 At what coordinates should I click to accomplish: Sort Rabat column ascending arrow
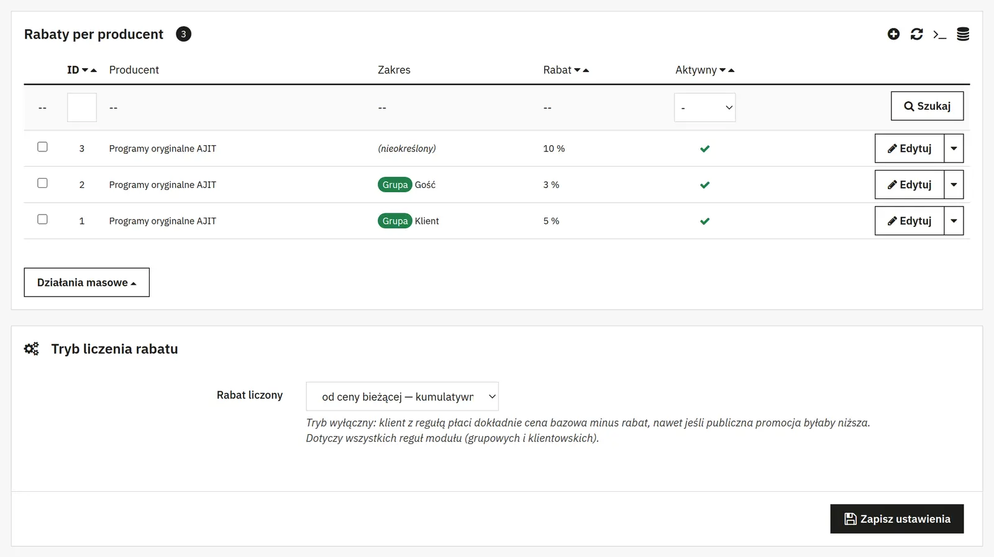tap(586, 70)
